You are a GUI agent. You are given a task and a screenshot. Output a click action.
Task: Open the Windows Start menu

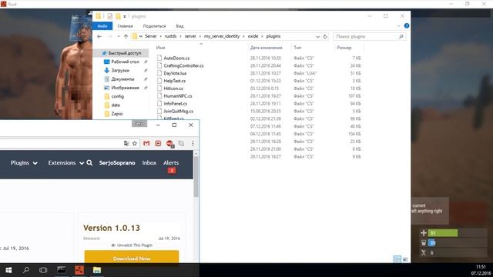pos(8,270)
